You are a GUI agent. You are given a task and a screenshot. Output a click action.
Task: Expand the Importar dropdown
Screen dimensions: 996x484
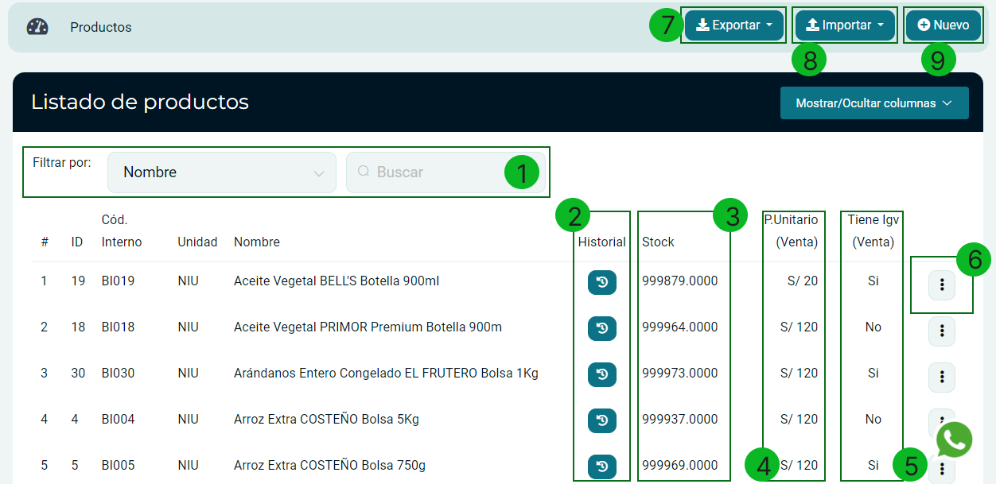(845, 25)
